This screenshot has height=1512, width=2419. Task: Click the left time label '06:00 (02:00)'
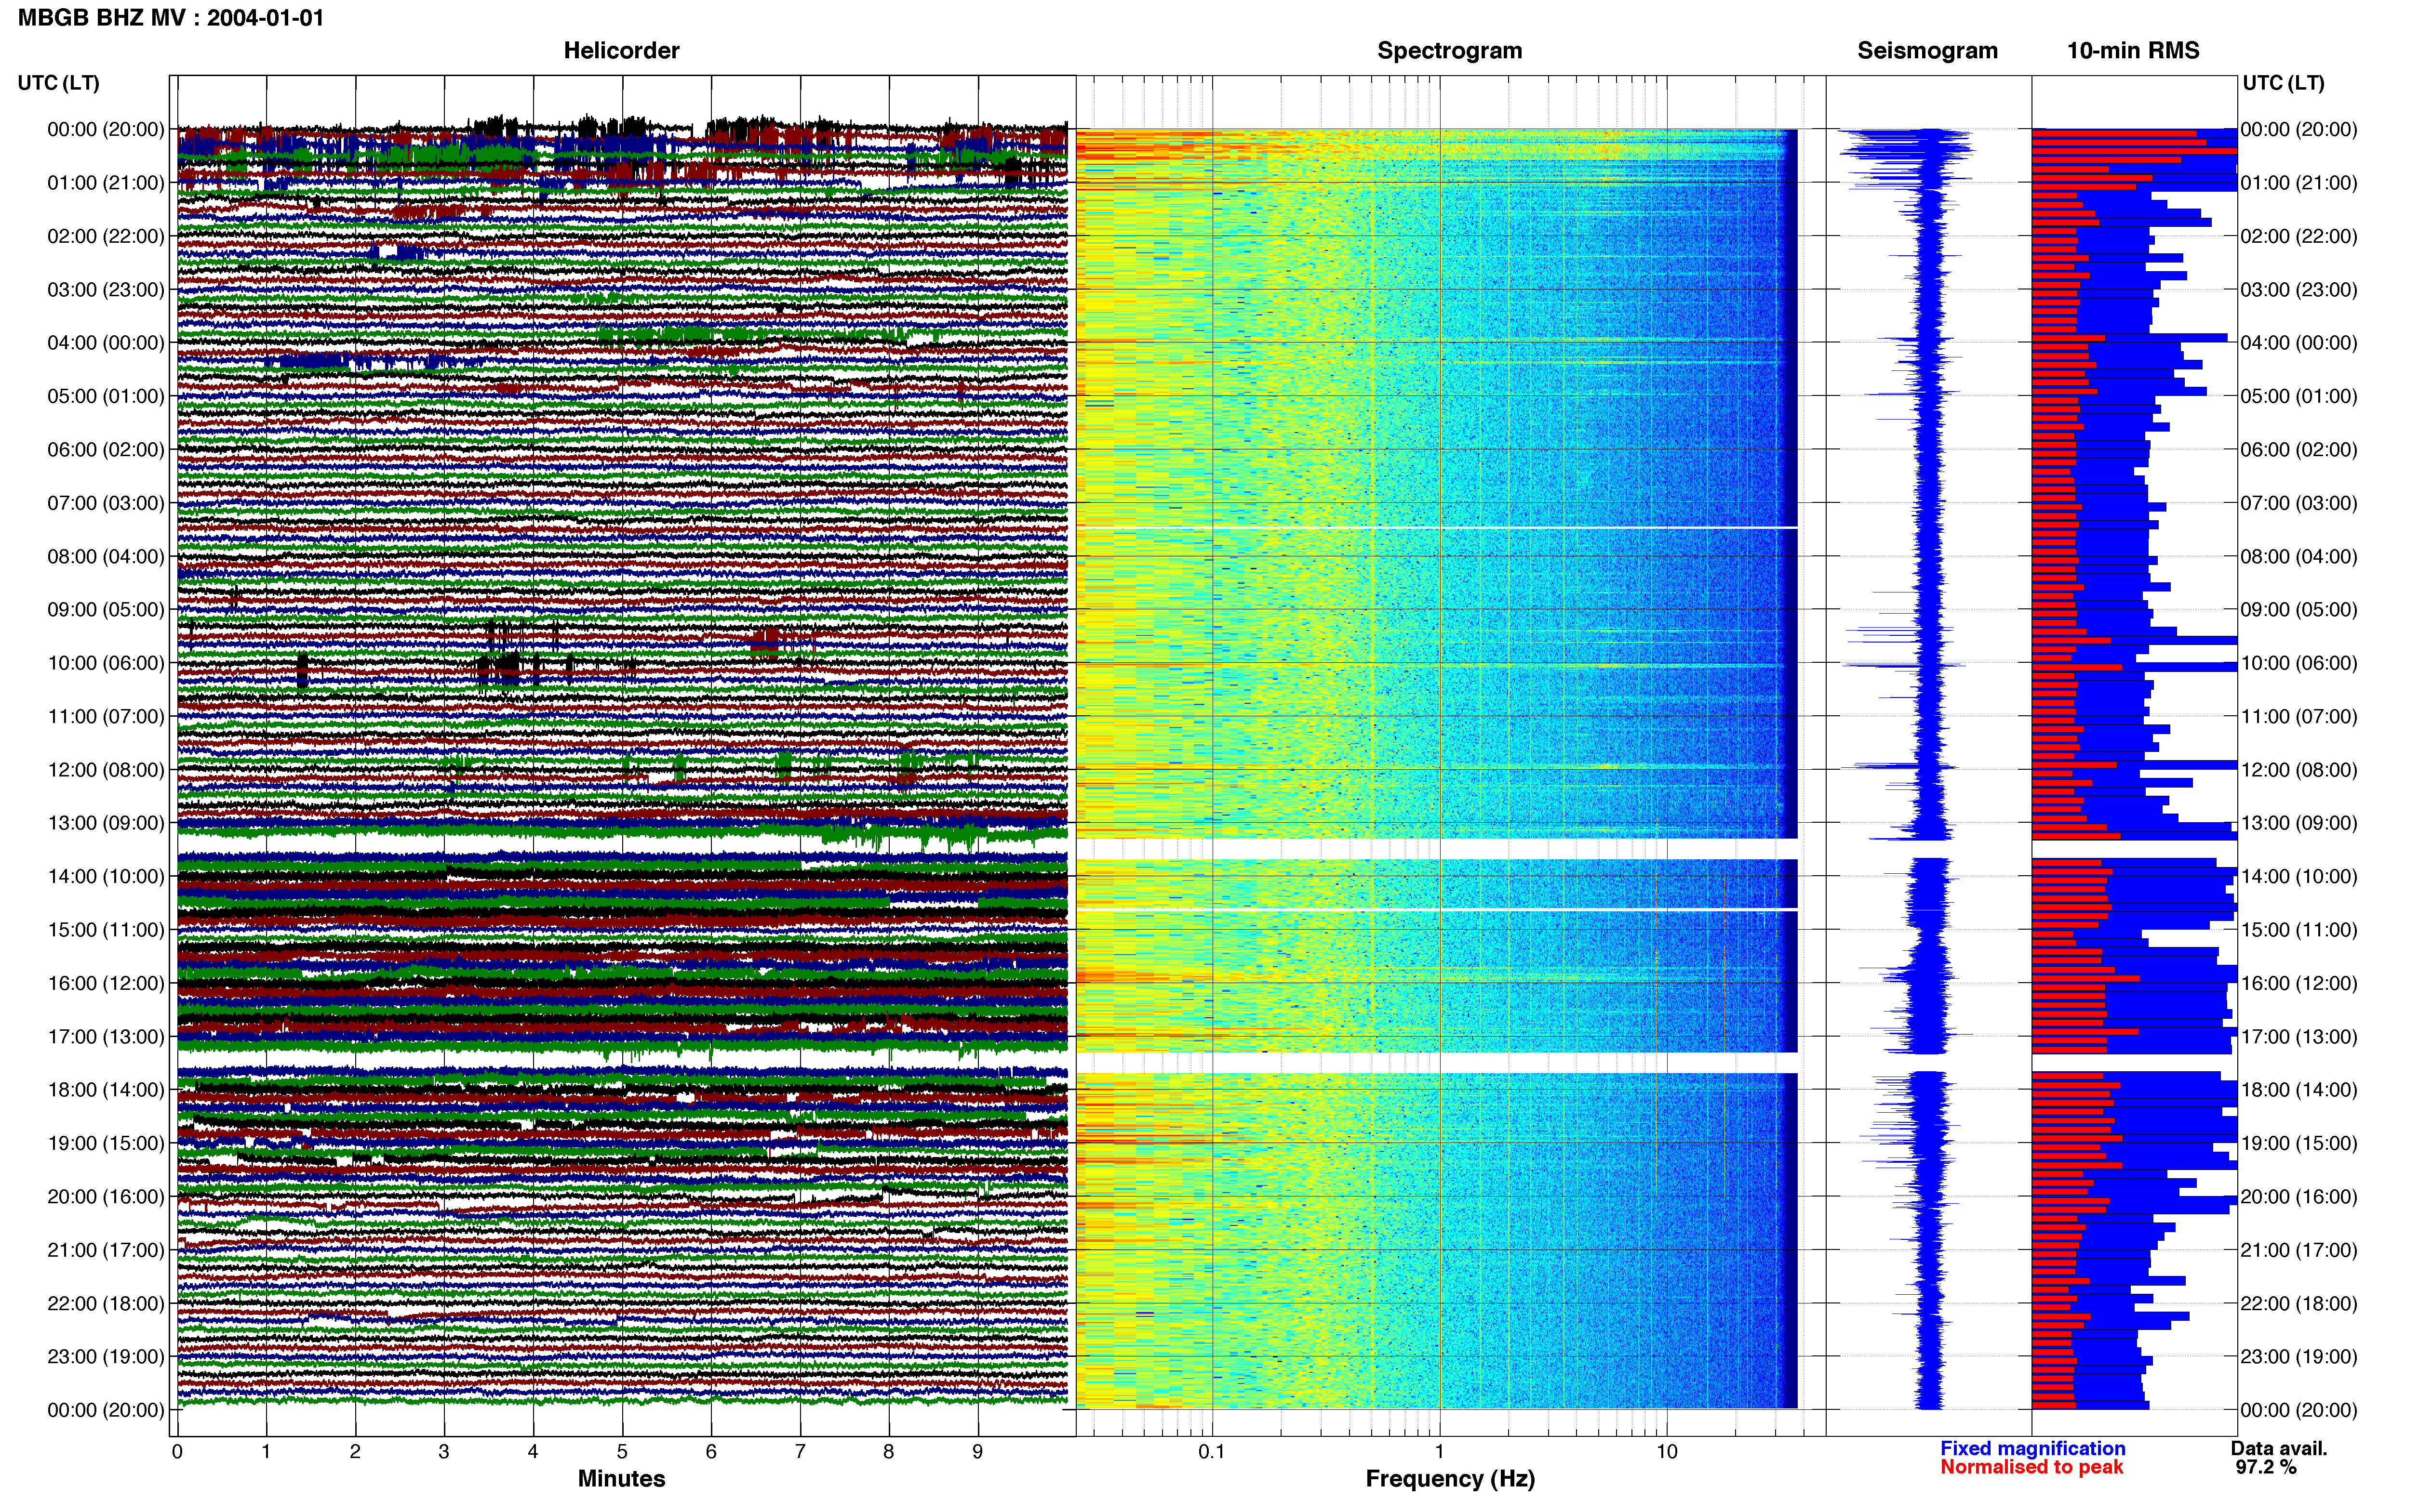[x=106, y=449]
